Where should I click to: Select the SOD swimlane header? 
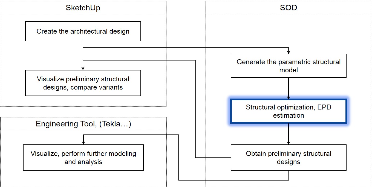pos(289,8)
